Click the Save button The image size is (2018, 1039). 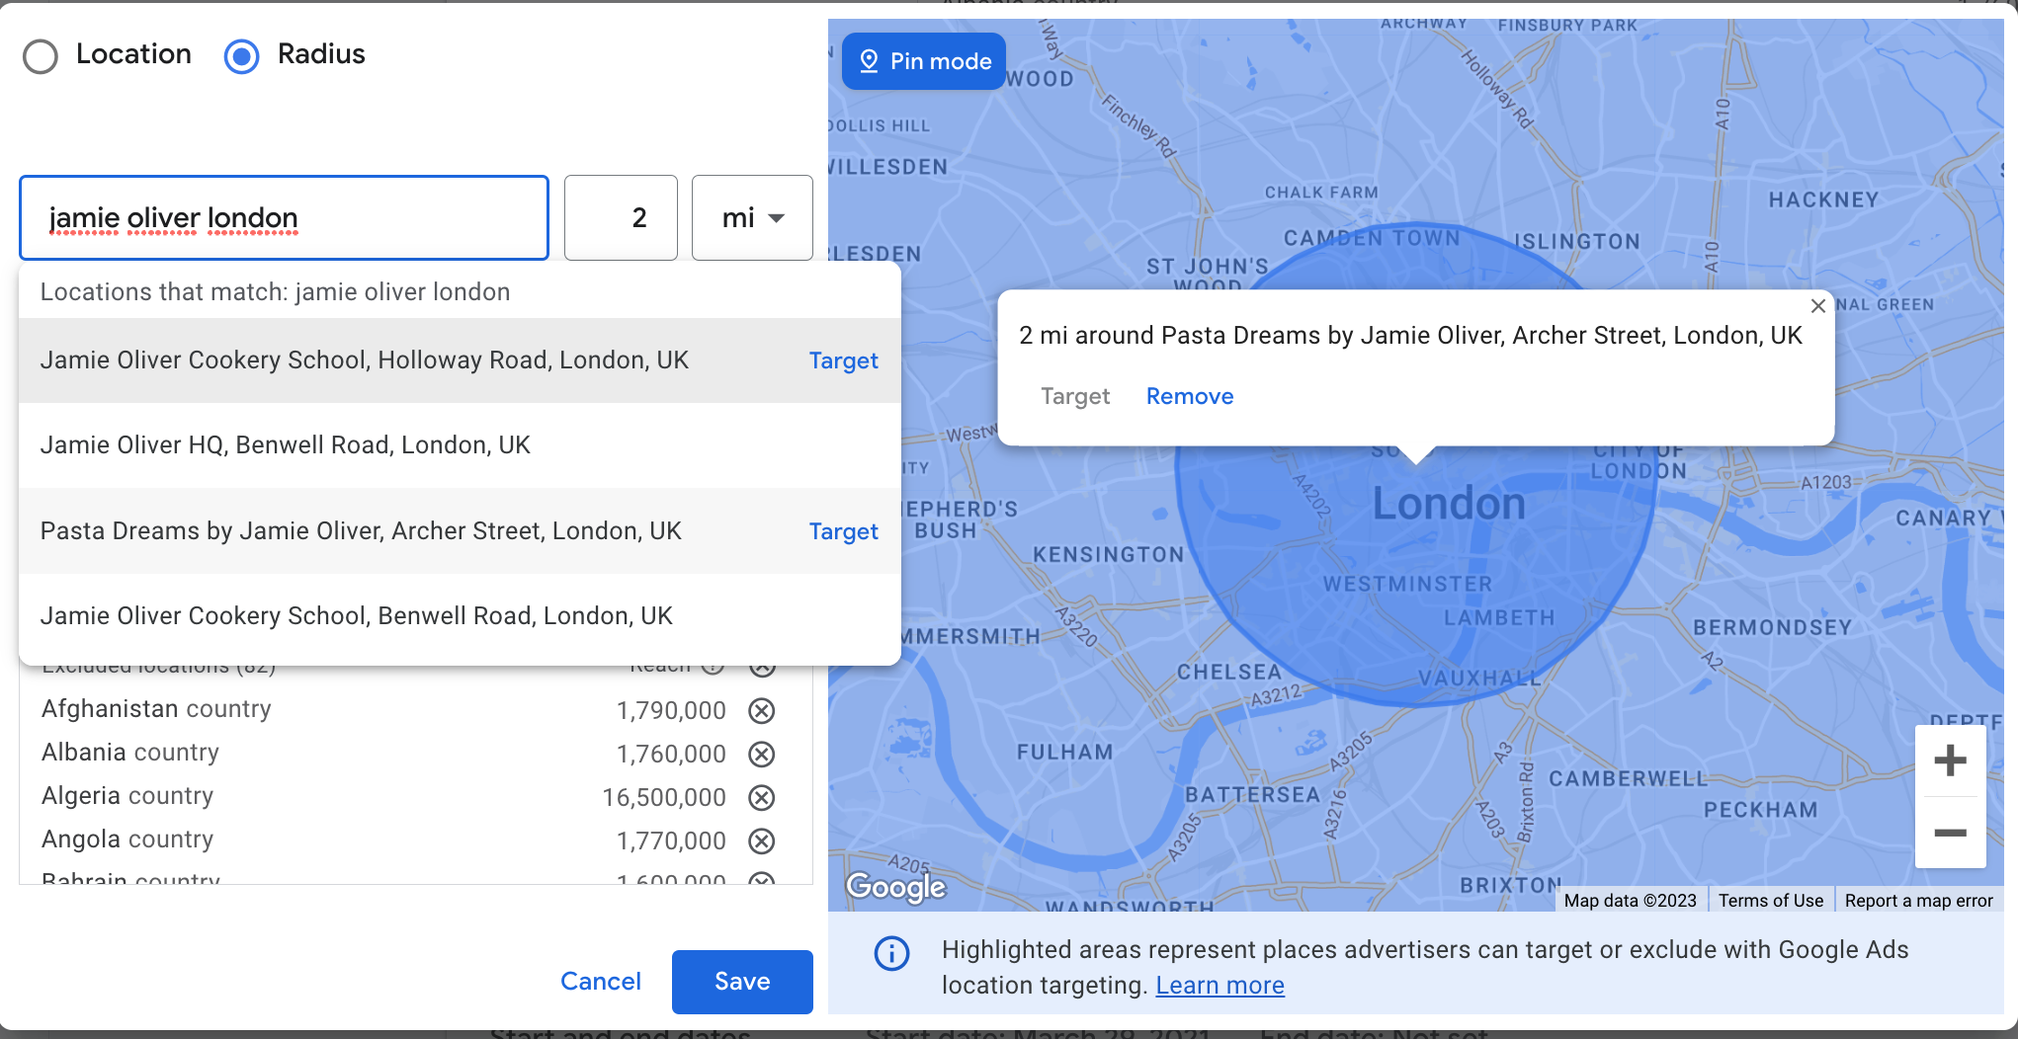(742, 981)
